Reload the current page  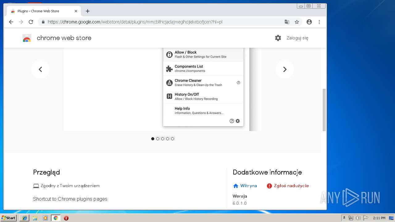coord(31,22)
